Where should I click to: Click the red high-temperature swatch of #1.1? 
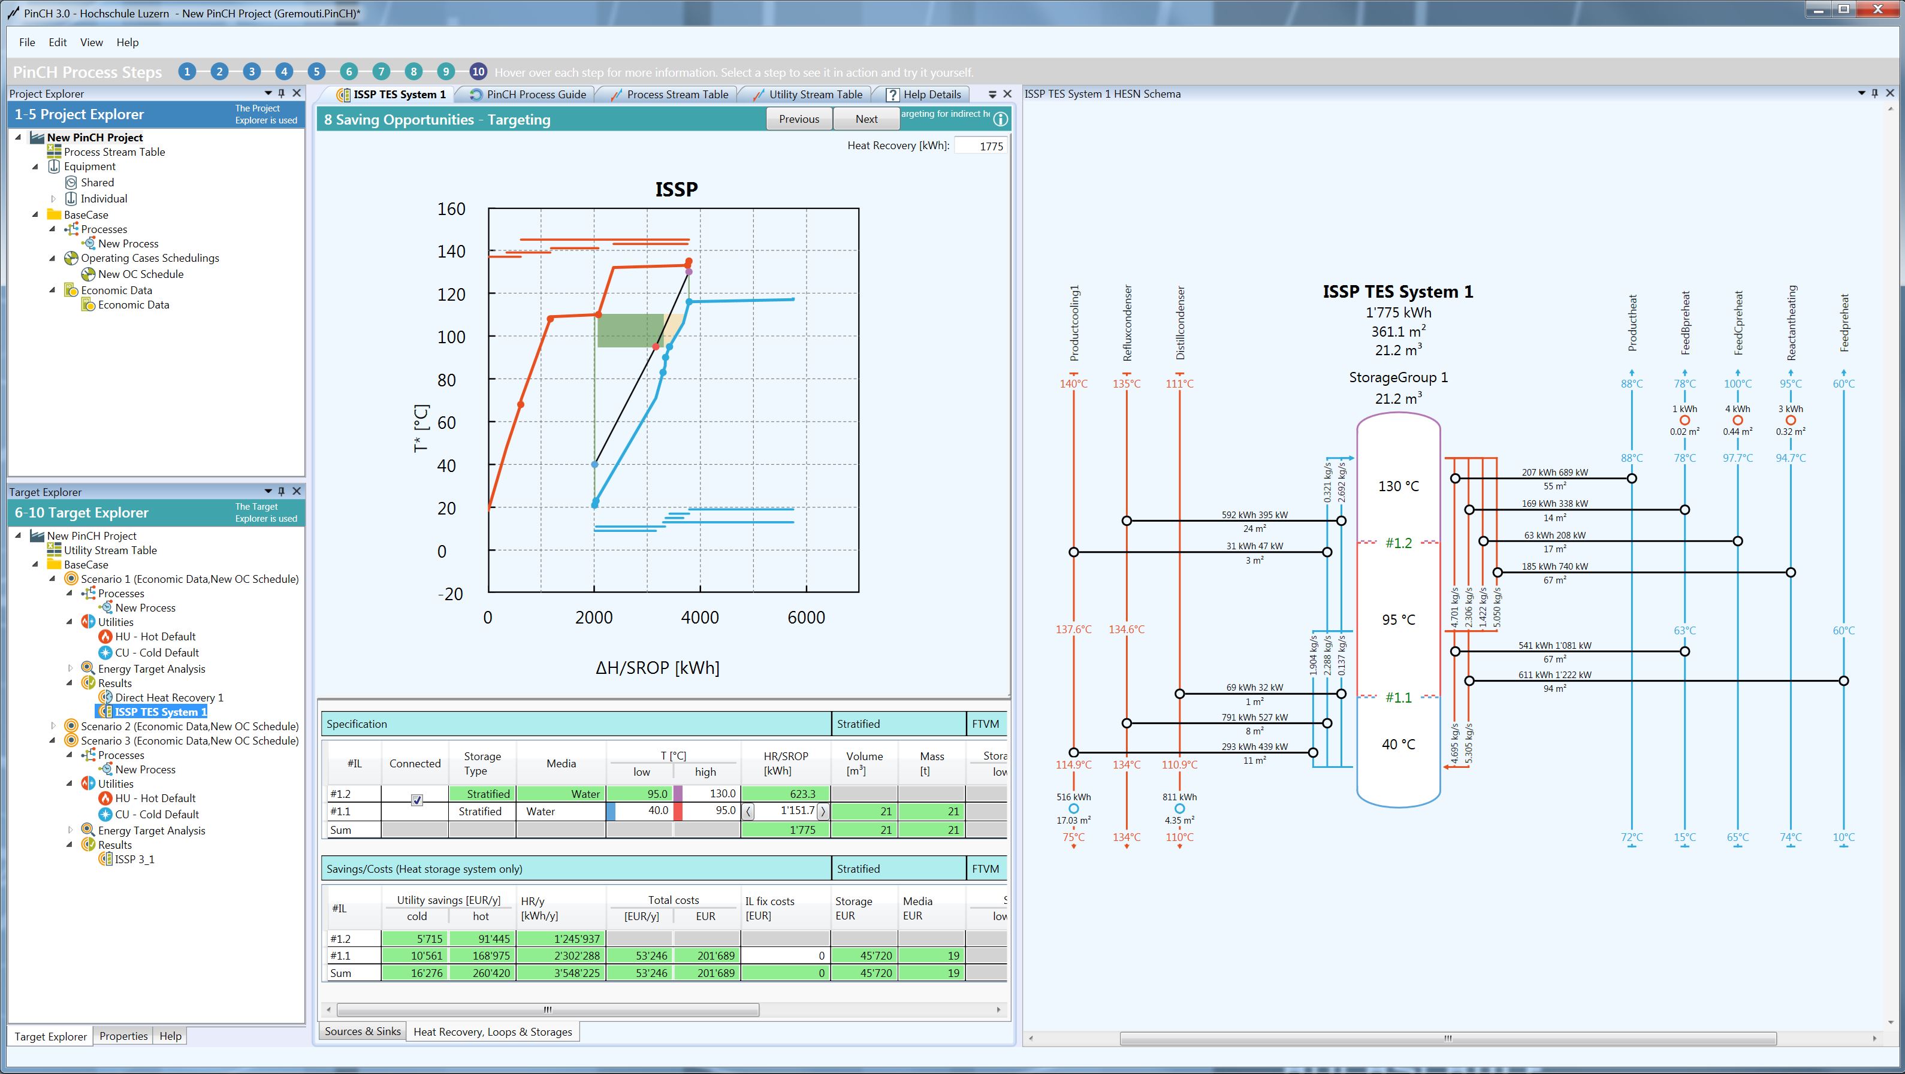click(x=677, y=811)
